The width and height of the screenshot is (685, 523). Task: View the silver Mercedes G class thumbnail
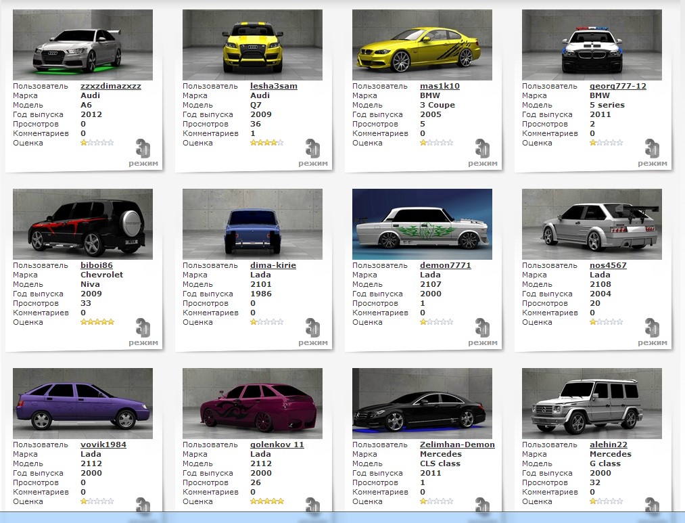(592, 403)
